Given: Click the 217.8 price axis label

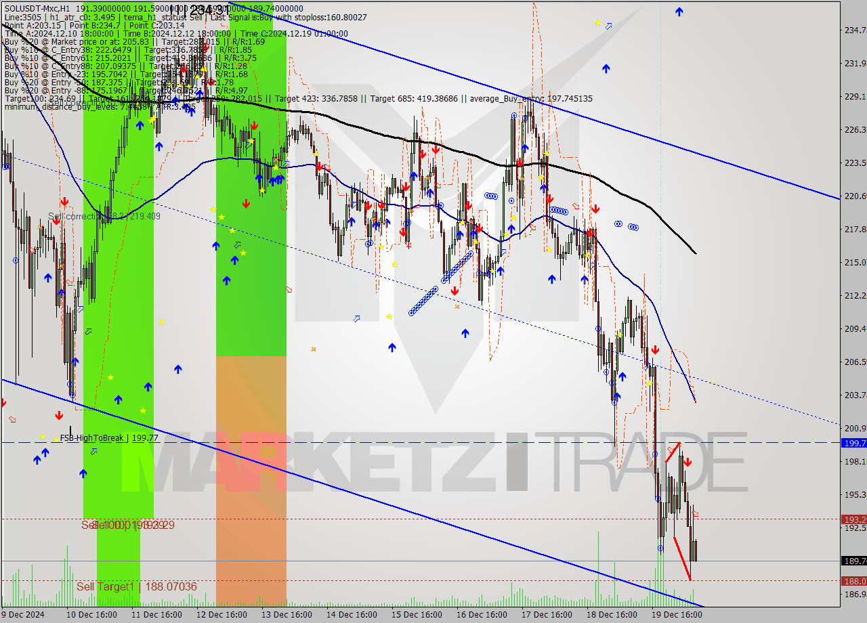Looking at the screenshot, I should (855, 230).
